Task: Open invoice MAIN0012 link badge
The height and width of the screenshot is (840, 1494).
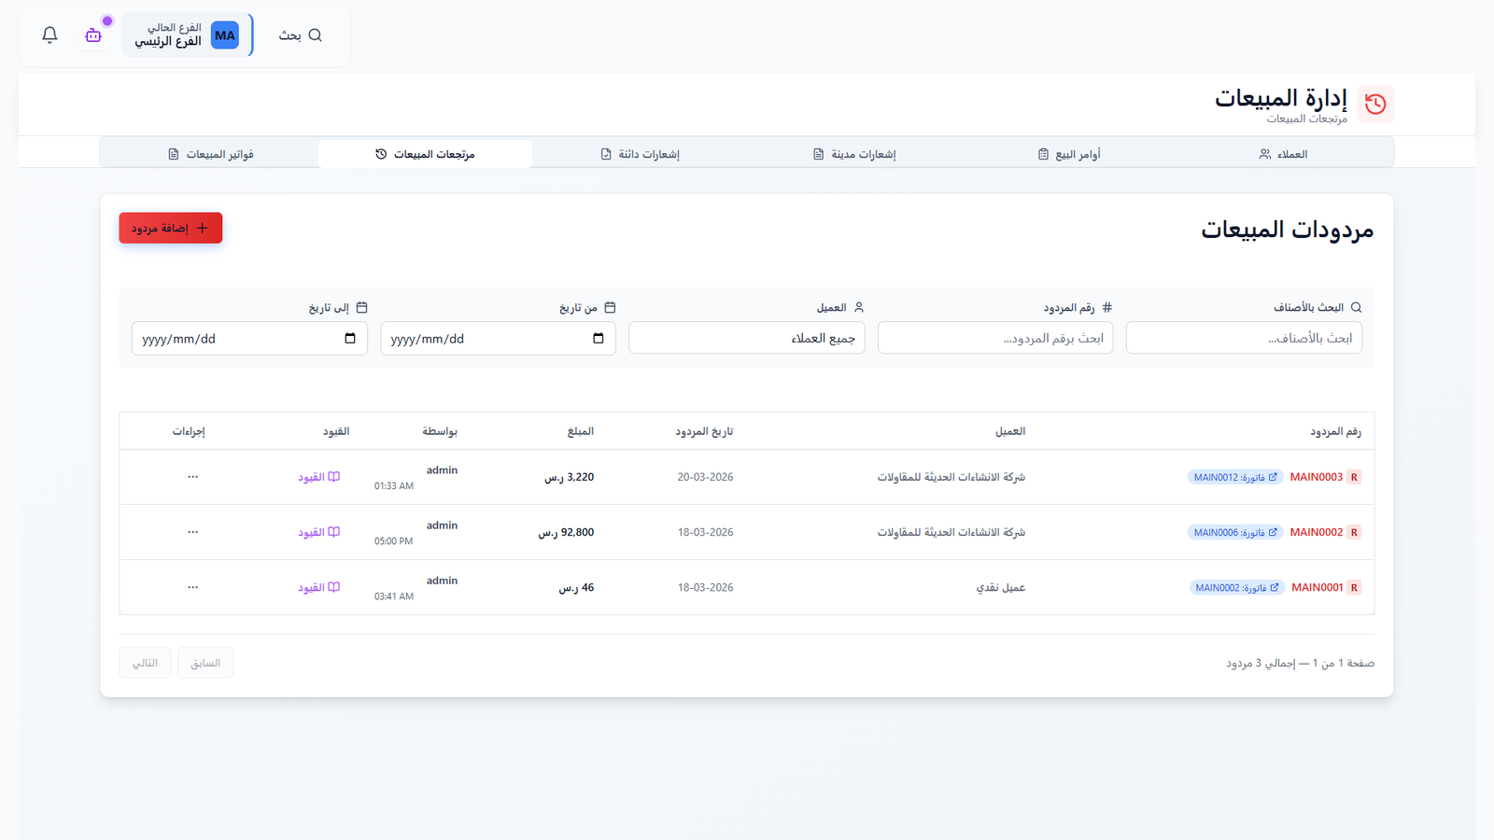Action: (x=1234, y=477)
